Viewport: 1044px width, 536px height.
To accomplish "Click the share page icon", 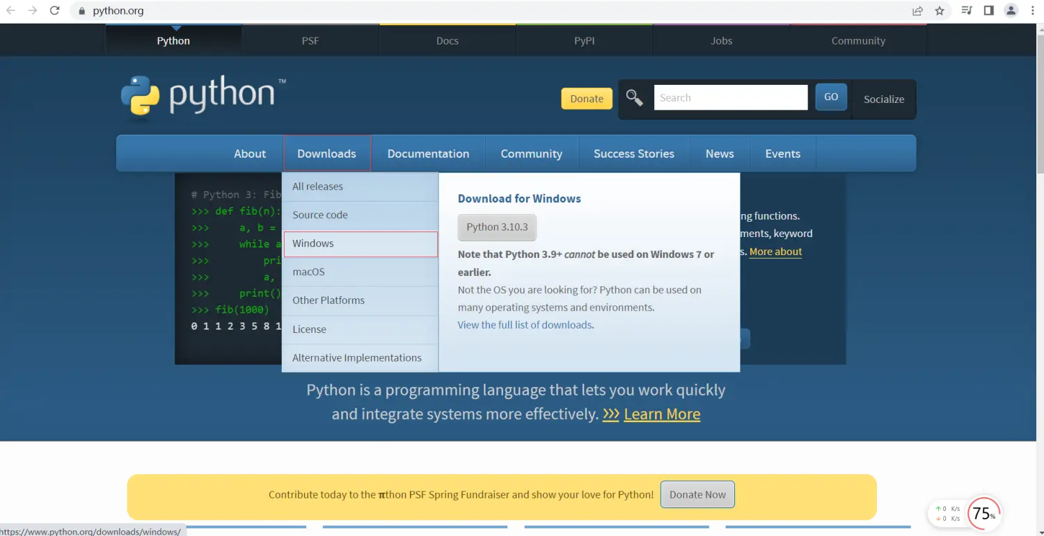I will pyautogui.click(x=917, y=10).
